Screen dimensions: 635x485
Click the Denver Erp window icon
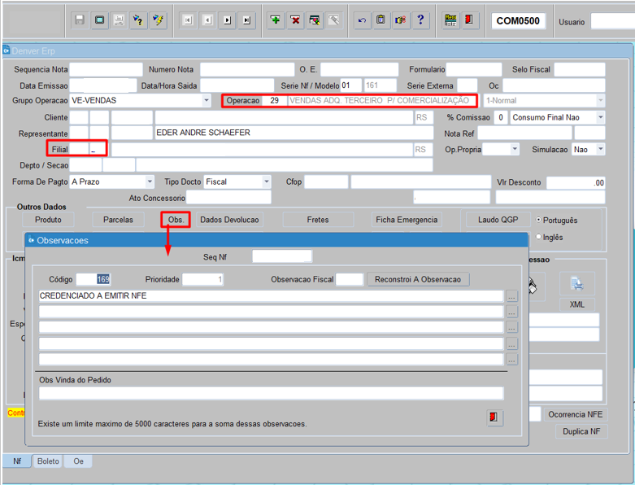[6, 50]
